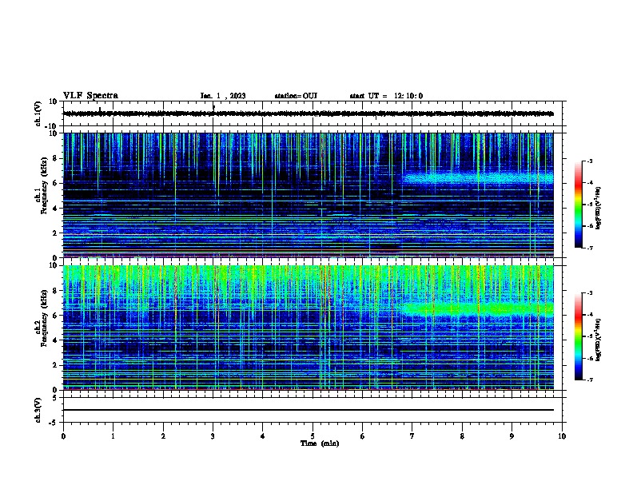This screenshot has width=633, height=489.
Task: Select the 'ch.3(V)' axis label
Action: click(x=38, y=410)
